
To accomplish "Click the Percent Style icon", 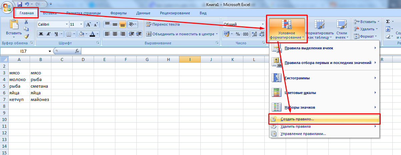I will 238,34.
